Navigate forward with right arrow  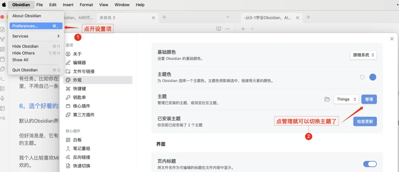point(252,29)
